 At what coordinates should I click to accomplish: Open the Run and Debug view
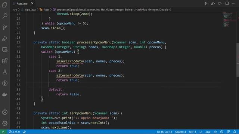[x=5, y=38]
